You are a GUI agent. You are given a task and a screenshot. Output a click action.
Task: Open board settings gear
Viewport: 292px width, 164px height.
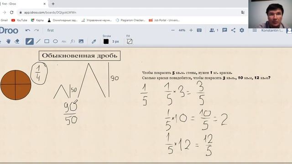coord(242,30)
